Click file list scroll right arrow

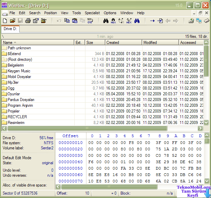(200, 128)
